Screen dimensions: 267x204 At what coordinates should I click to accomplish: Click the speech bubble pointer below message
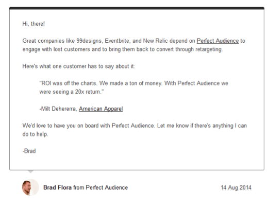(x=30, y=172)
